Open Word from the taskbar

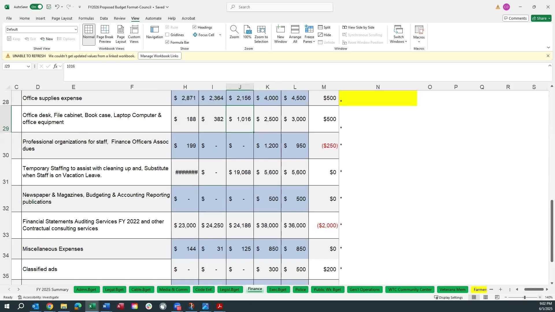point(106,306)
